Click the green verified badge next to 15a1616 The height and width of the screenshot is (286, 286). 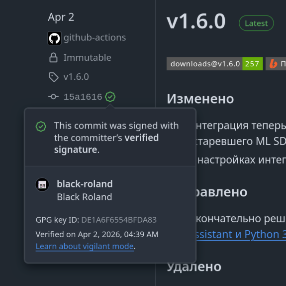click(x=110, y=97)
